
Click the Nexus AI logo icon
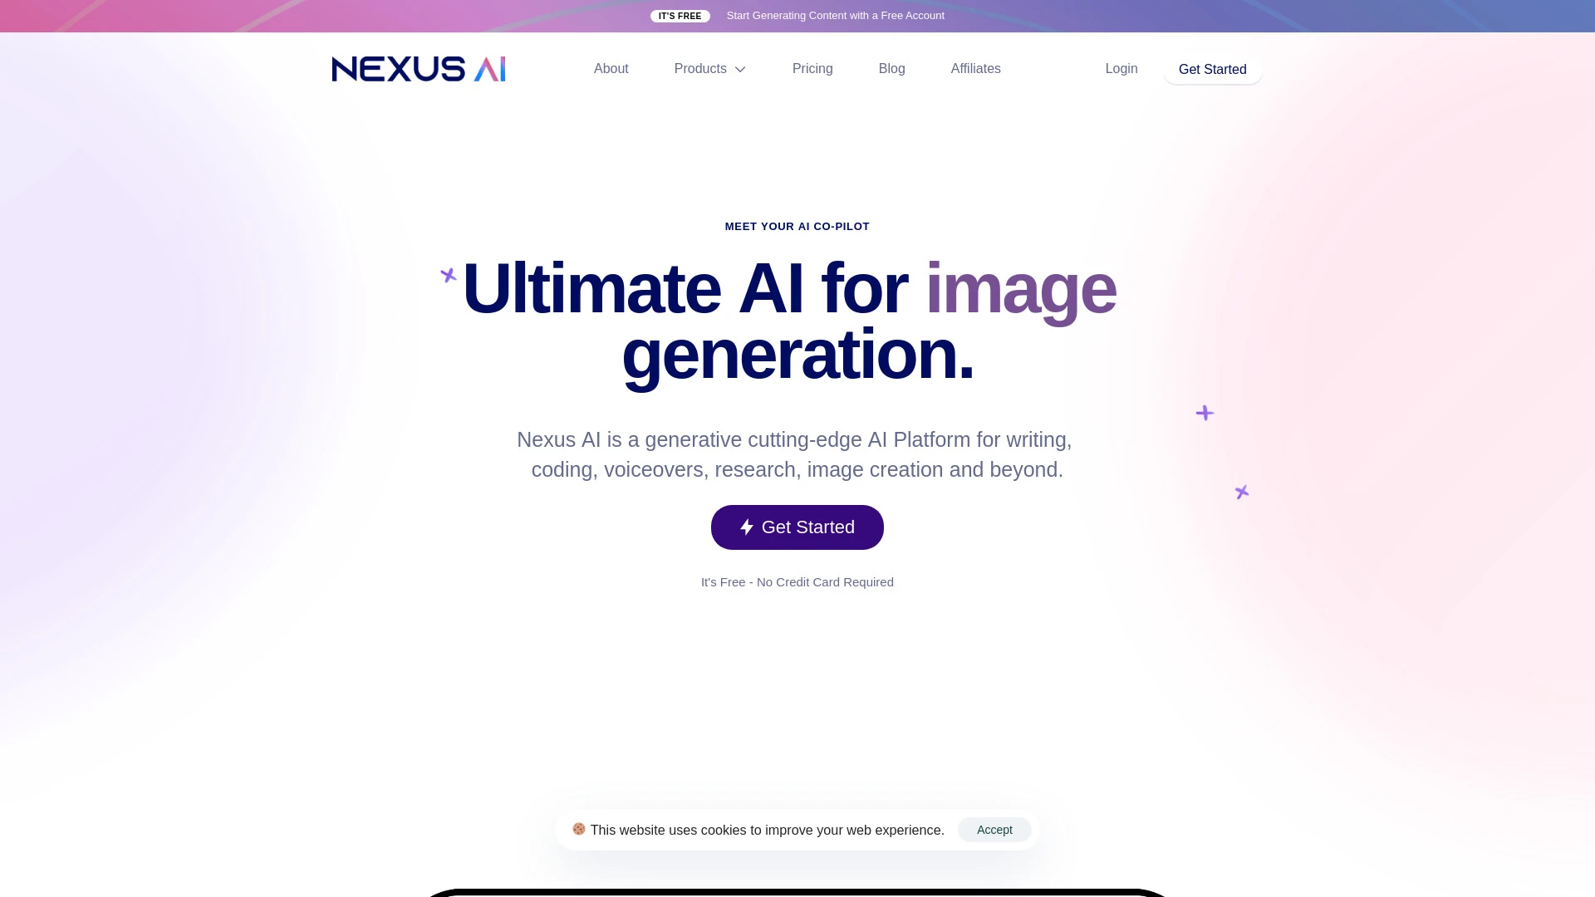[x=419, y=69]
